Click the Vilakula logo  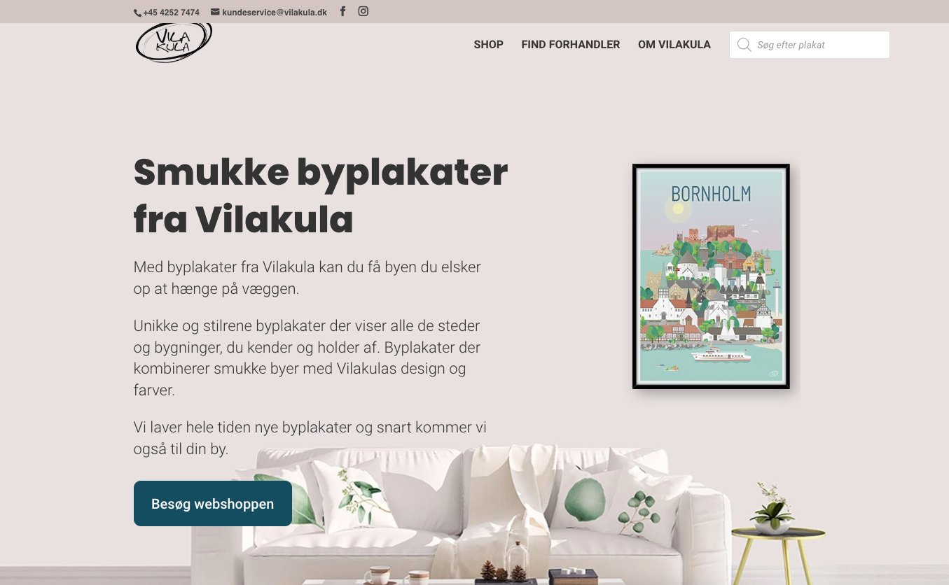point(174,43)
